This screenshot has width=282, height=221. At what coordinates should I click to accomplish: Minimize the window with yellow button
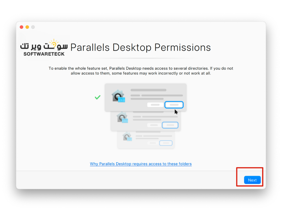click(27, 27)
